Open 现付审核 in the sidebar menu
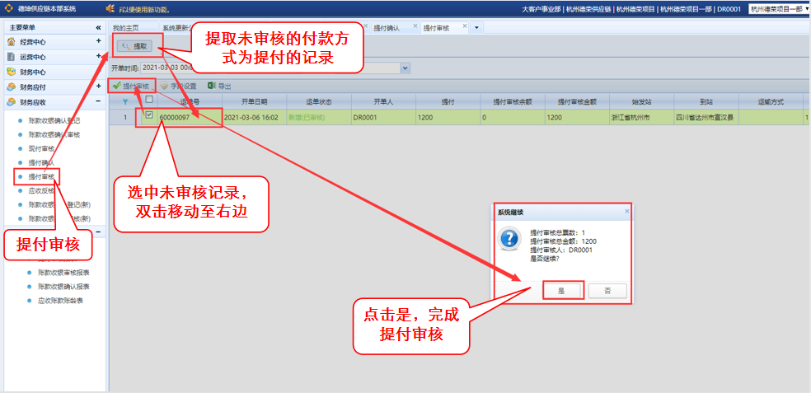The width and height of the screenshot is (811, 393). (41, 148)
